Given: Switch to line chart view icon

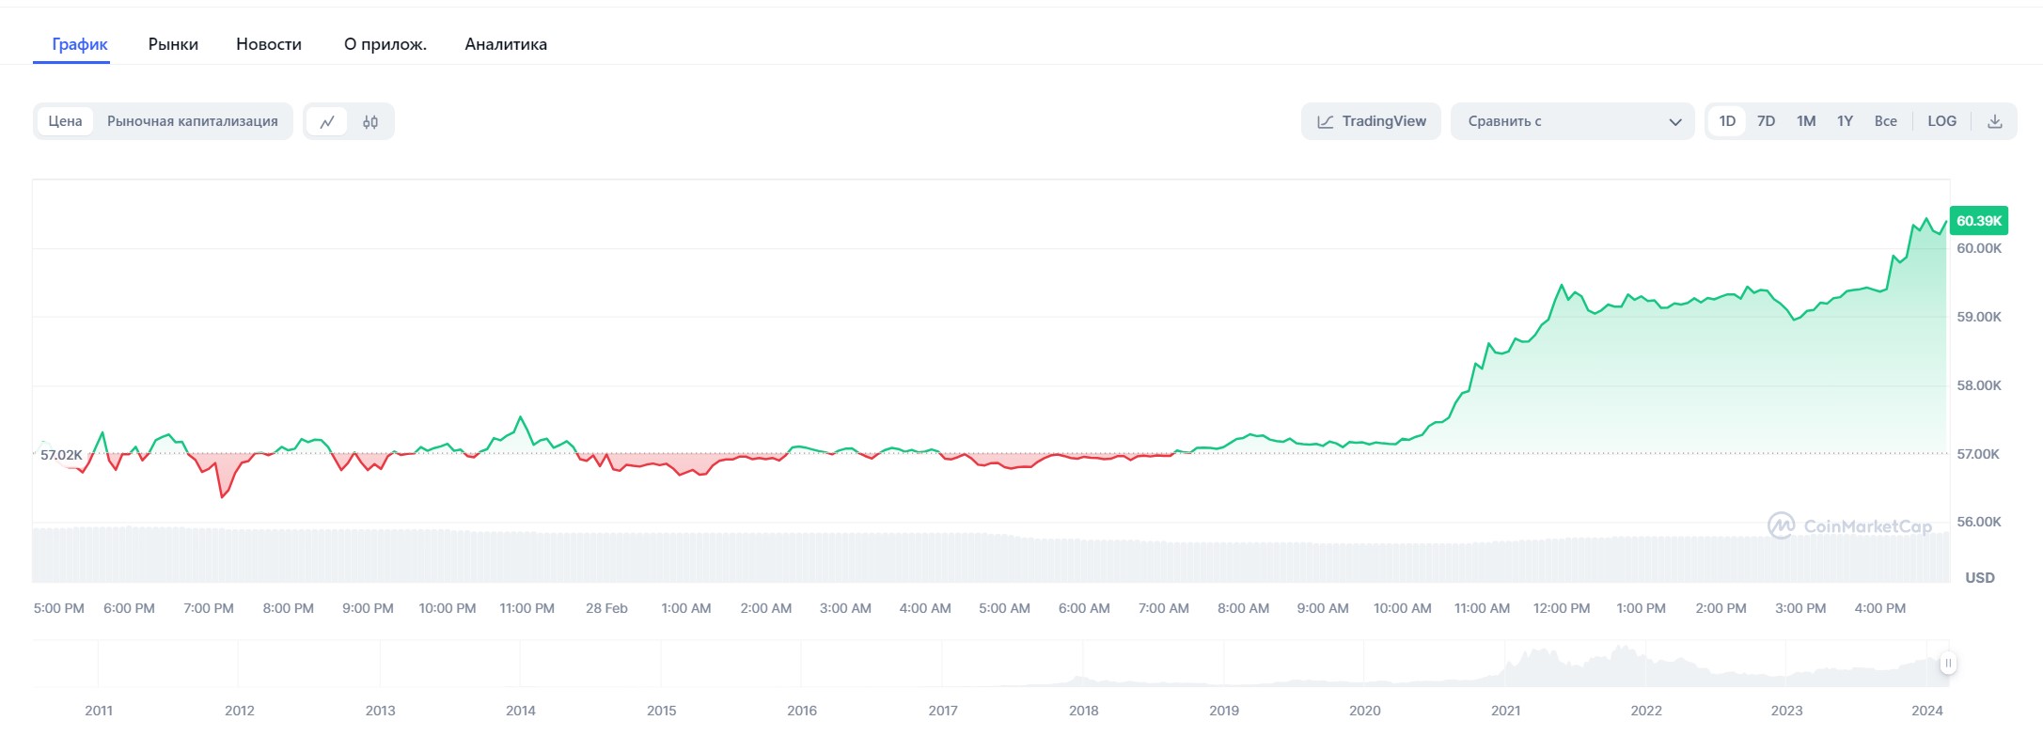Looking at the screenshot, I should (327, 121).
